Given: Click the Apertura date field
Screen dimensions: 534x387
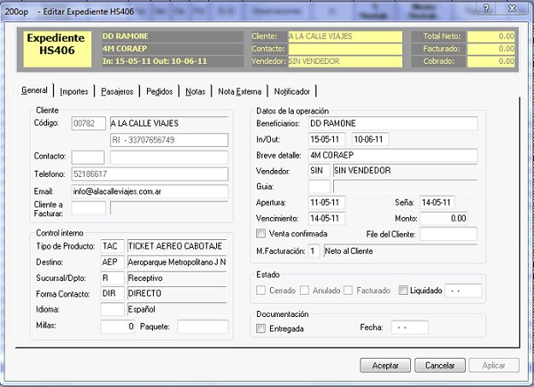Looking at the screenshot, I should click(x=326, y=202).
